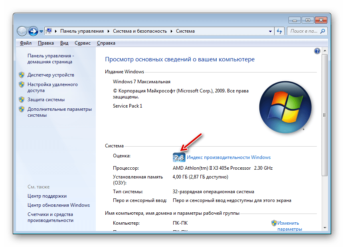Open the Сервис menu
The width and height of the screenshot is (344, 247).
point(83,43)
